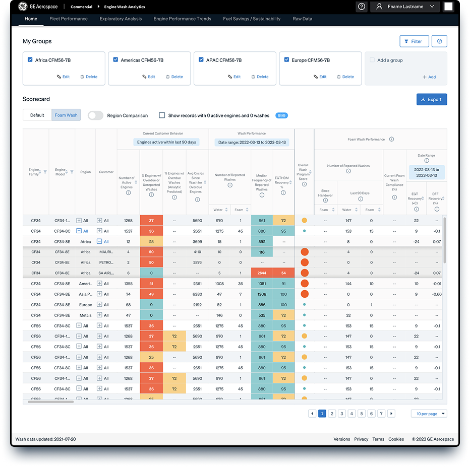Open the Fname Lastname user menu
The height and width of the screenshot is (467, 470).
(x=405, y=7)
